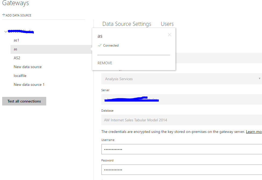Click ADD DATA SOURCE label
The width and height of the screenshot is (262, 180).
(x=18, y=15)
